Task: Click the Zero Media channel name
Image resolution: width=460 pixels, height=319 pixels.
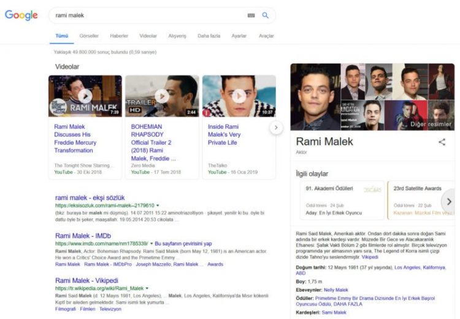Action: [x=143, y=166]
